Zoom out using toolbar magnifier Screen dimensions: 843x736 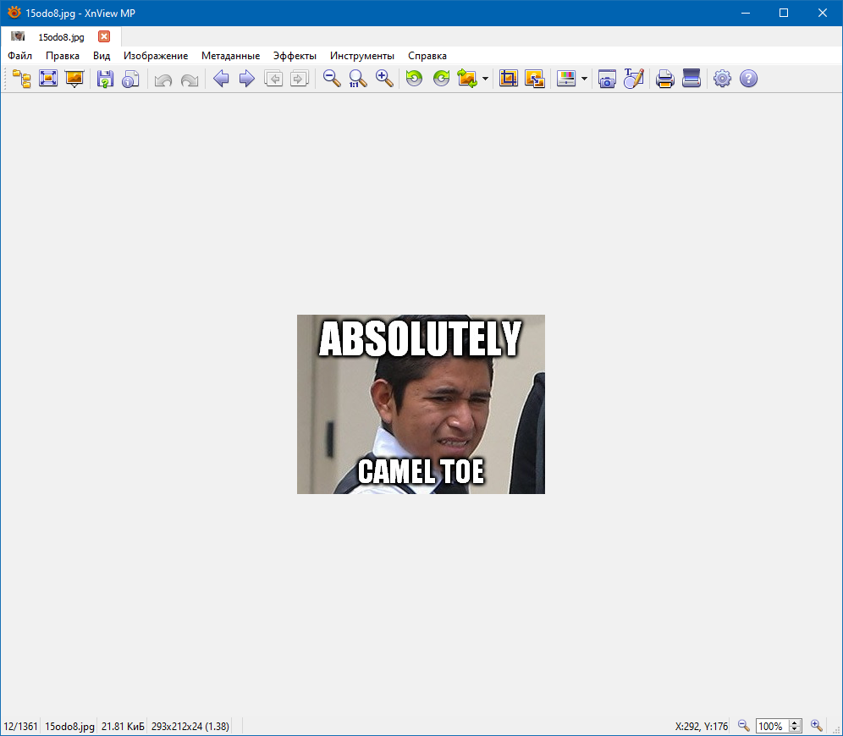click(x=332, y=79)
